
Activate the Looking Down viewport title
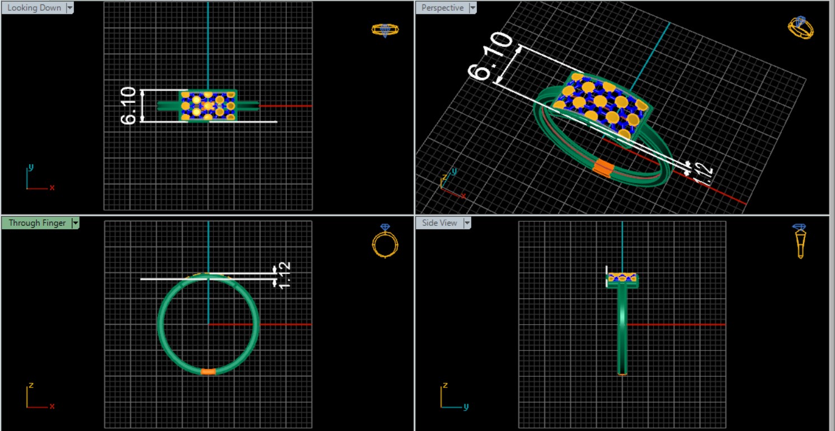34,8
